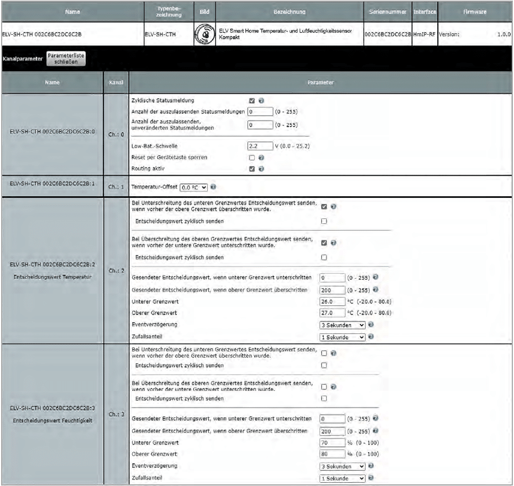Open Temperatur-Offset dropdown

tap(194, 187)
